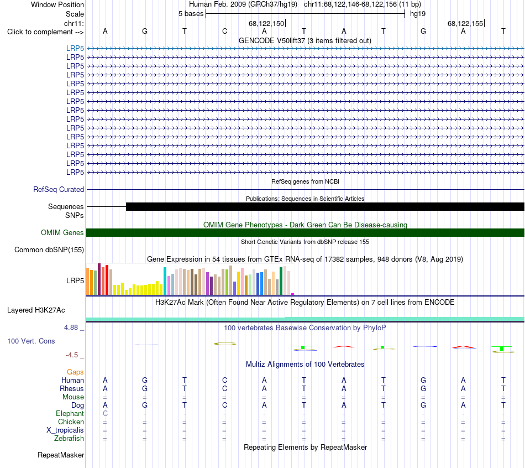Select the Dog alignment row label

[78, 405]
